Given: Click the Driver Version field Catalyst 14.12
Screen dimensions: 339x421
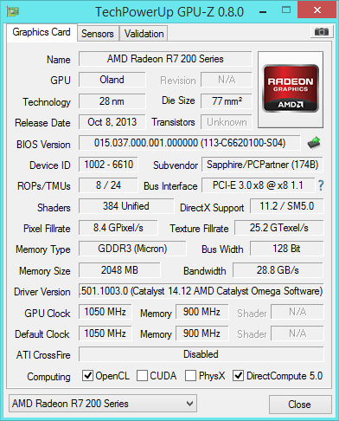Looking at the screenshot, I should pos(201,291).
